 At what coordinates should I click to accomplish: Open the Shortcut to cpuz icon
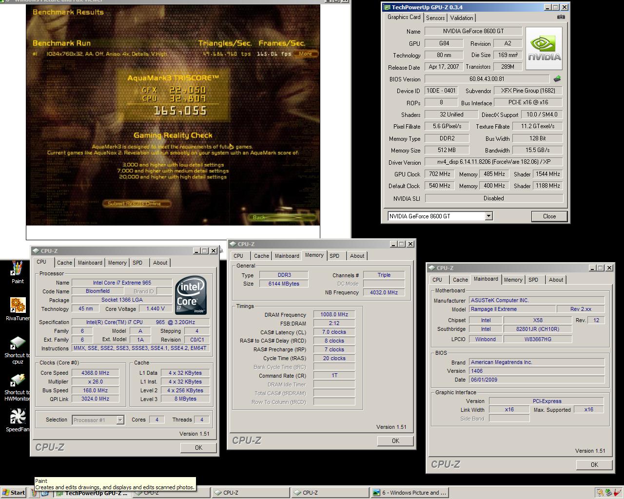tap(18, 350)
